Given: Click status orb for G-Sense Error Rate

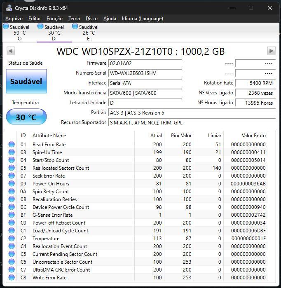Looking at the screenshot, I should click(x=12, y=215).
